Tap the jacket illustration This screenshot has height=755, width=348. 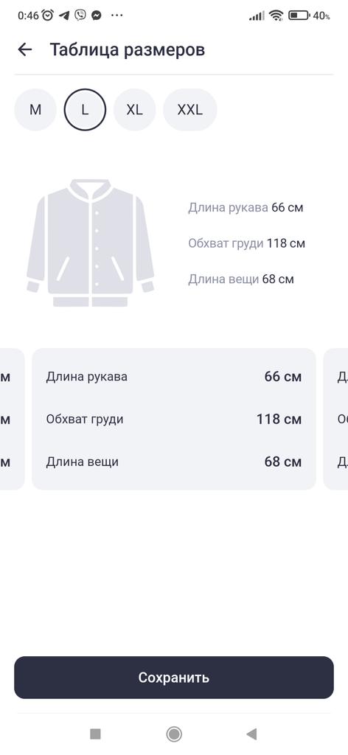pos(90,243)
